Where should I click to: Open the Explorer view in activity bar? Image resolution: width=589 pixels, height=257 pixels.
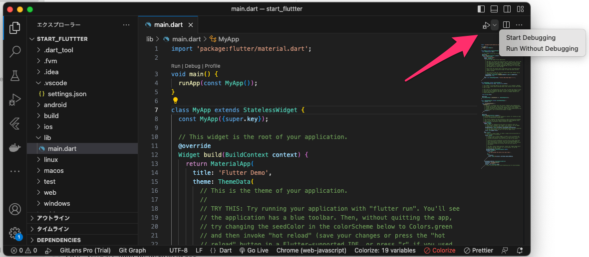[x=14, y=28]
